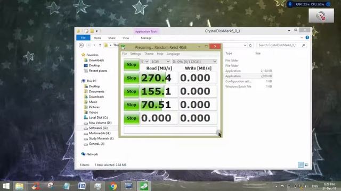Open File Explorer from taskbar
Screen dimensions: 341x191
coord(19,186)
